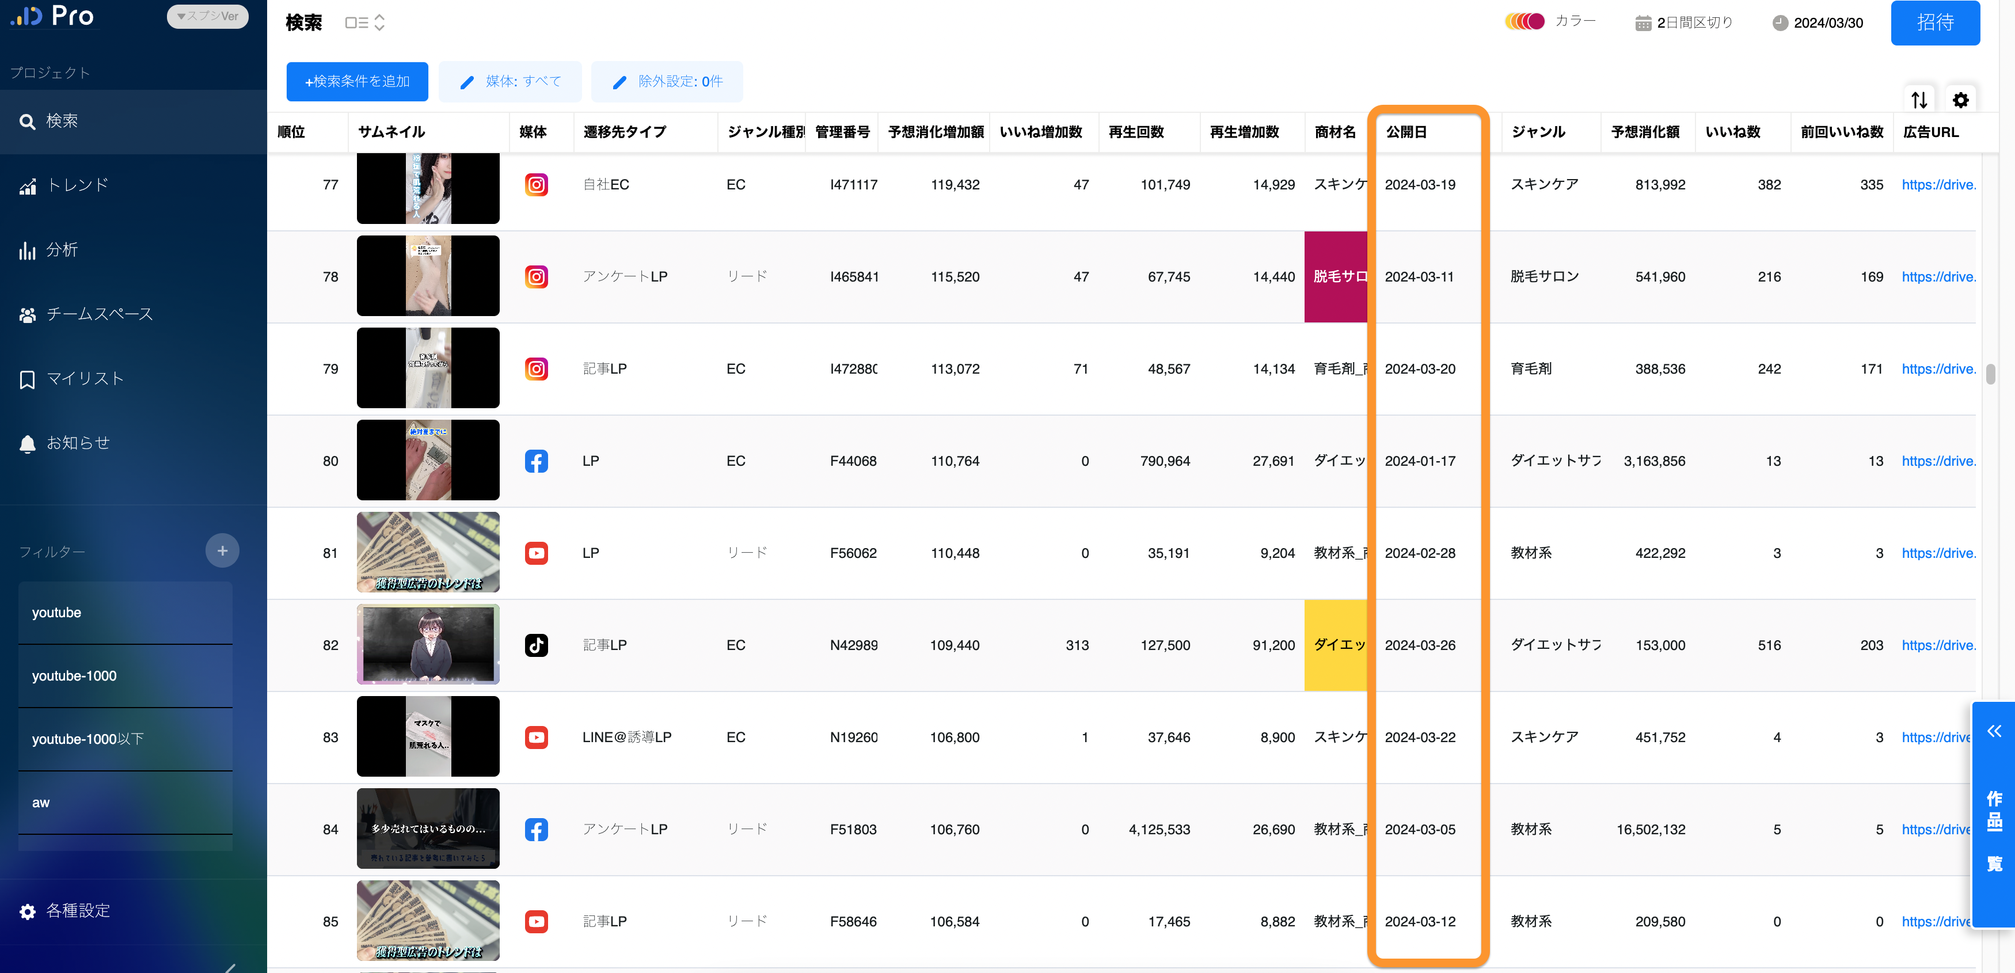Click the YouTube icon in row 83
Screen dimensions: 2015x973
[536, 737]
